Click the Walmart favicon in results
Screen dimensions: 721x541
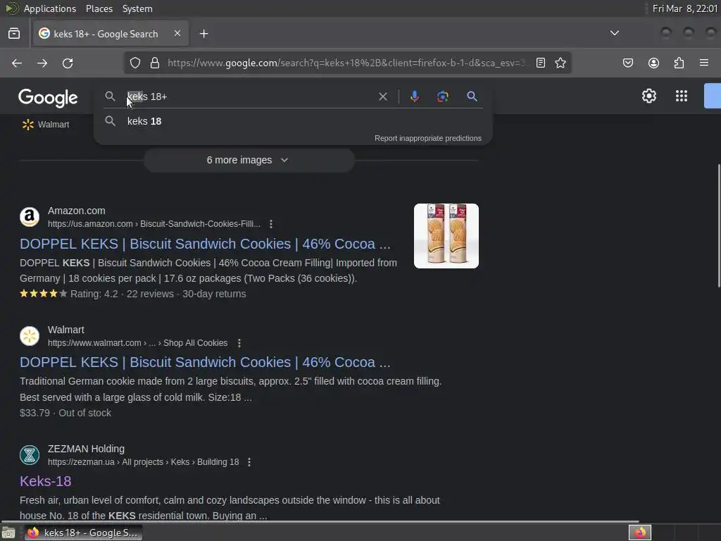30,336
